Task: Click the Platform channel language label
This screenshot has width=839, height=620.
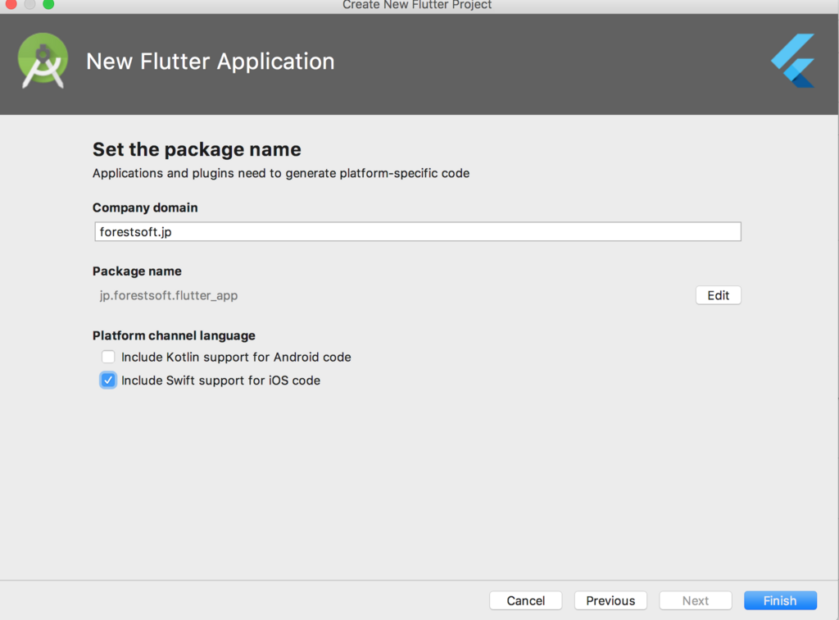Action: point(174,335)
